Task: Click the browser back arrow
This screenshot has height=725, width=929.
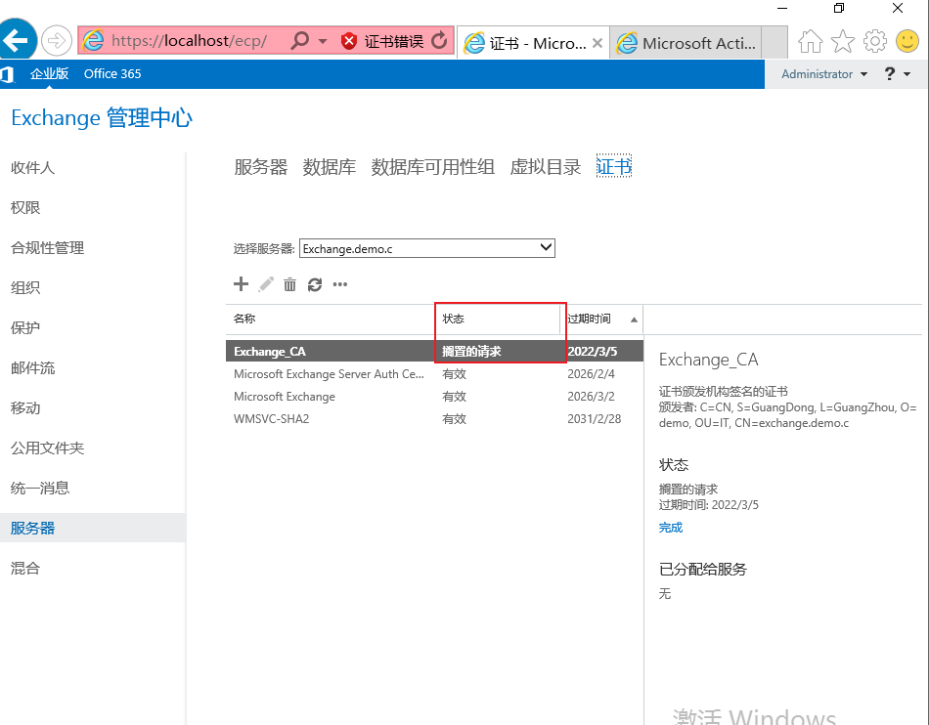Action: coord(19,41)
